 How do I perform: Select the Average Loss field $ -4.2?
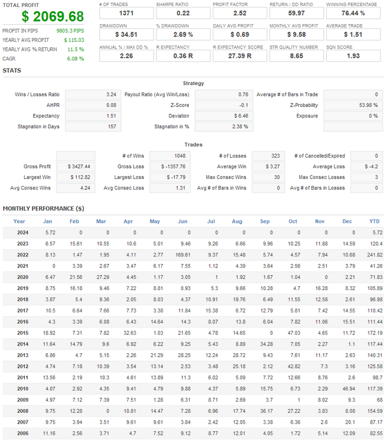[x=366, y=167]
